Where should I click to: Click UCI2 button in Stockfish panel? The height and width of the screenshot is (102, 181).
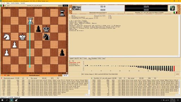tap(120, 78)
